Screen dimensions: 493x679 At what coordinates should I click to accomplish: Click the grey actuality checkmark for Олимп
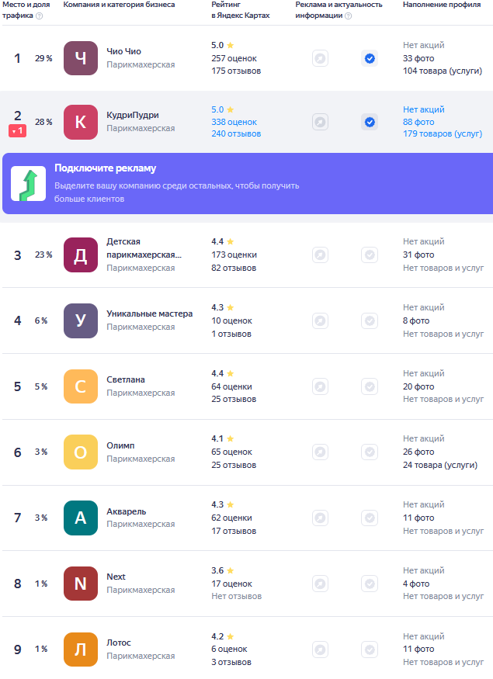370,452
